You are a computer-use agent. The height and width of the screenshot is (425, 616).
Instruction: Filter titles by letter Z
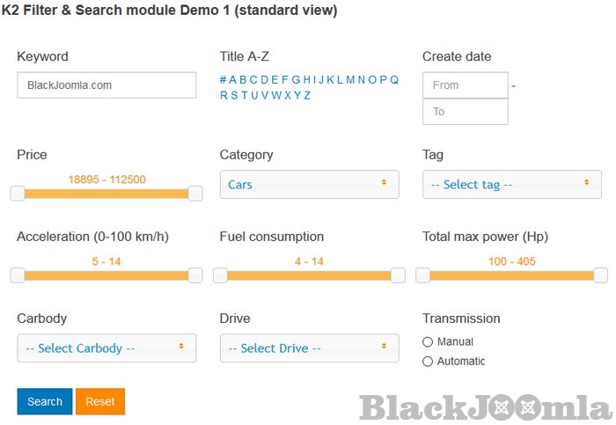click(307, 96)
